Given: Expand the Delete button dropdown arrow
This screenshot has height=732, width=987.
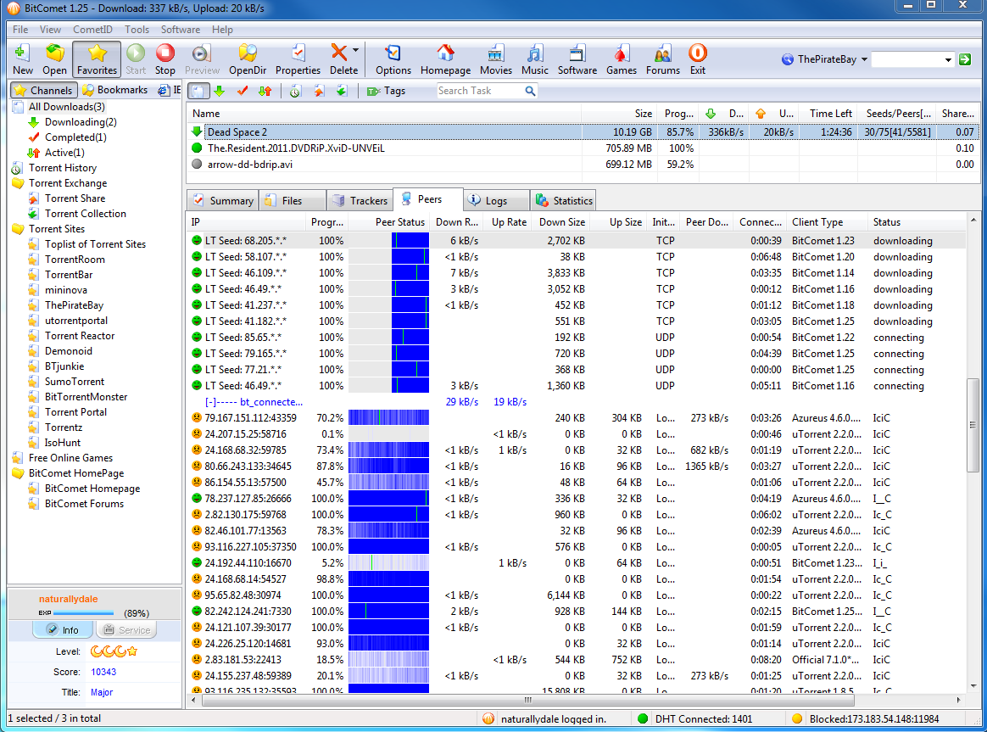Looking at the screenshot, I should pos(355,50).
